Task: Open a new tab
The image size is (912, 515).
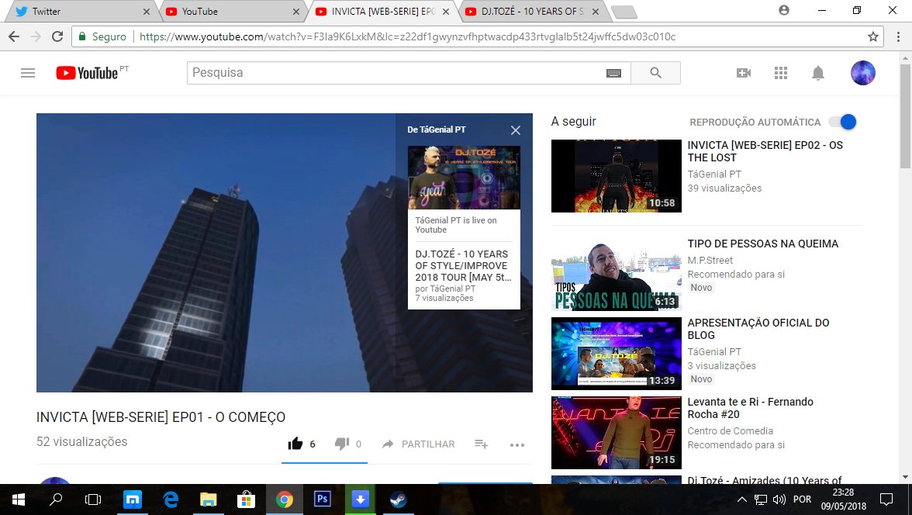Action: tap(624, 12)
